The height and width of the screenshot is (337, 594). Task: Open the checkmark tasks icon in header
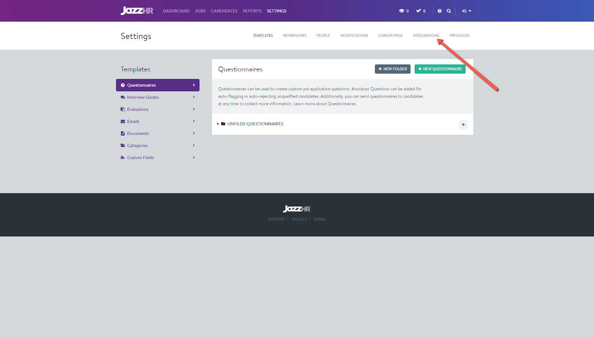419,11
